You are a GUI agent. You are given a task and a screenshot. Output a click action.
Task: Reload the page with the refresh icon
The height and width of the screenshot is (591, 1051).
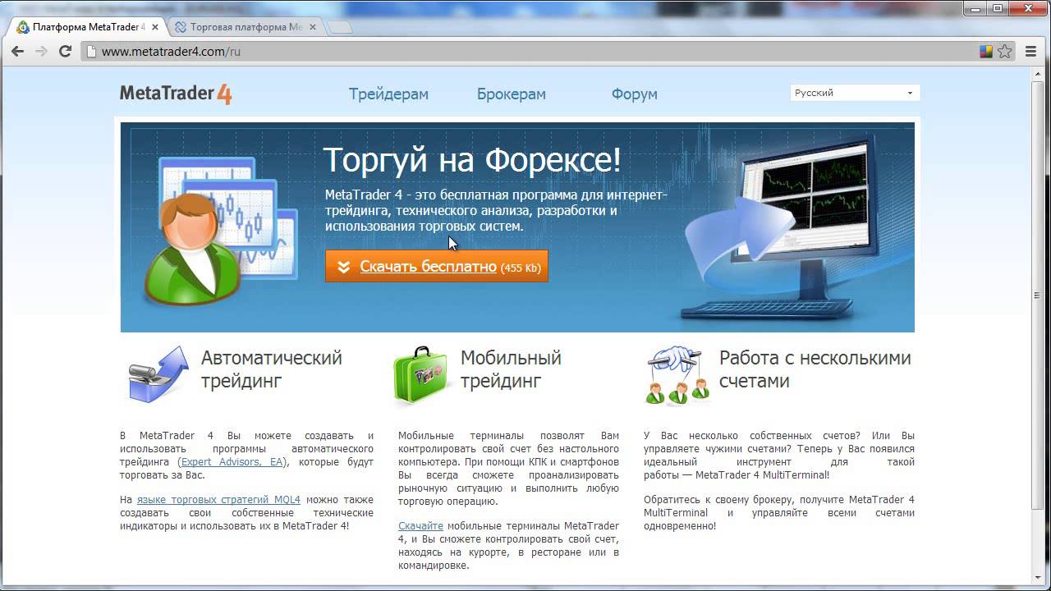(66, 52)
